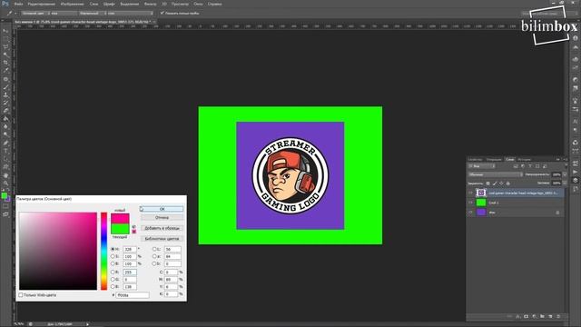Select the Rectangular Marquee tool
Viewport: 581px width, 327px height.
click(x=5, y=39)
